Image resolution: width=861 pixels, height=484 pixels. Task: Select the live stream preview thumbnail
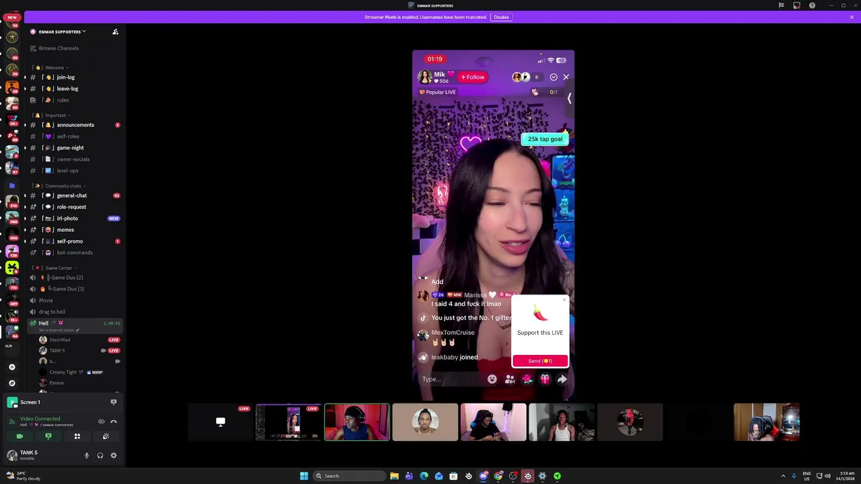click(x=289, y=422)
